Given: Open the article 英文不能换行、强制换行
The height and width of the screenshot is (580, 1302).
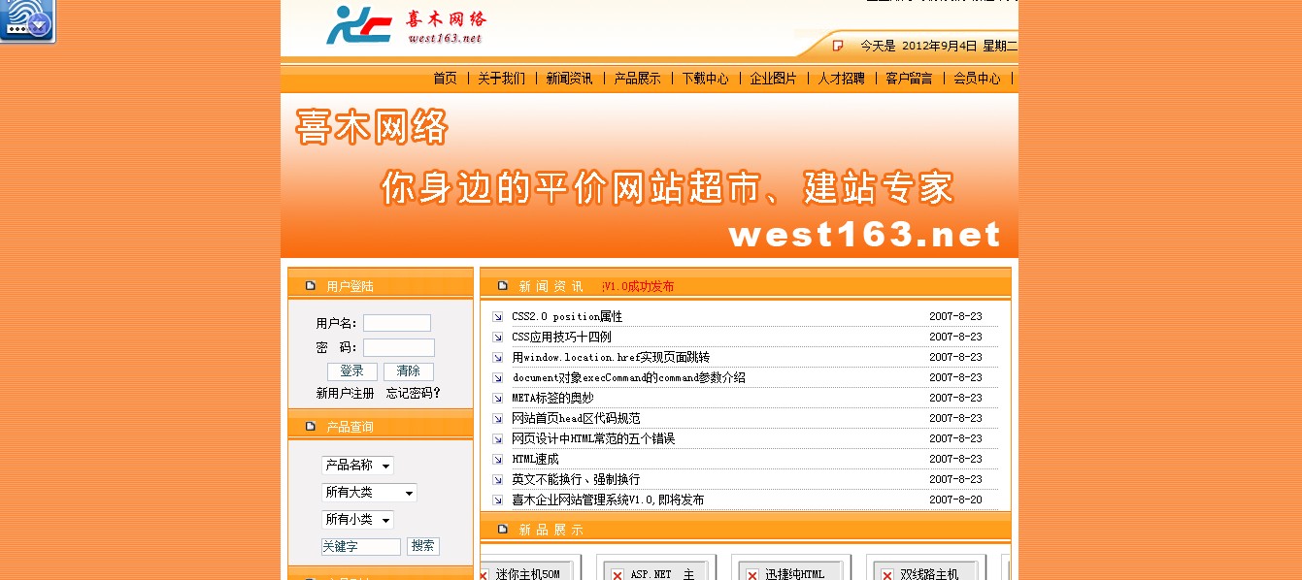Looking at the screenshot, I should click(x=576, y=480).
